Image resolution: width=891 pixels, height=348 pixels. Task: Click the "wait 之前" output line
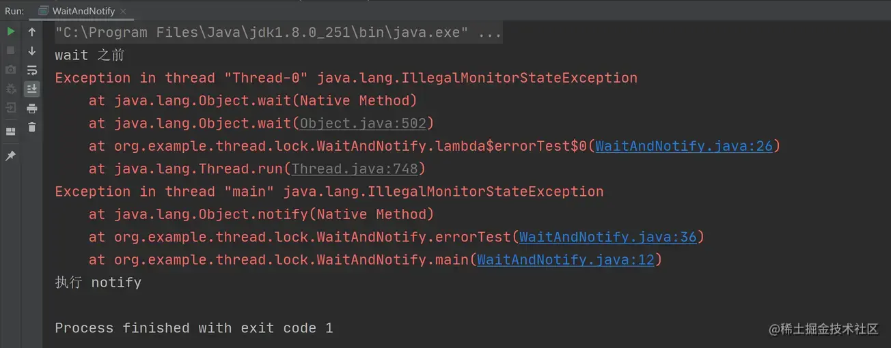[x=90, y=55]
